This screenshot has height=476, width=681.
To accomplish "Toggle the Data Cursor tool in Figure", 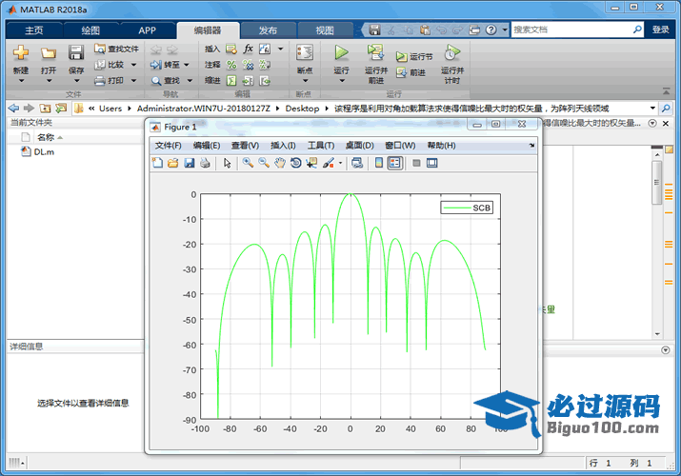I will tap(311, 163).
